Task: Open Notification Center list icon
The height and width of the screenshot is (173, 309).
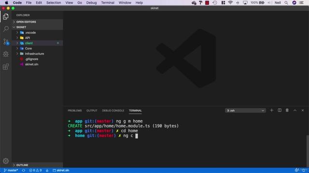Action: [x=301, y=2]
